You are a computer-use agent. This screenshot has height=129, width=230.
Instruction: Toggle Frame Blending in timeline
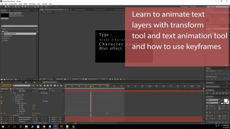(x=48, y=86)
